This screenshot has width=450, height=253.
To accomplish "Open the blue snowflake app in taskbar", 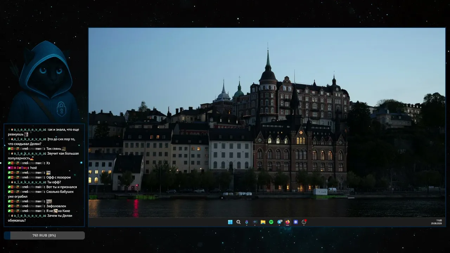I will pos(296,222).
